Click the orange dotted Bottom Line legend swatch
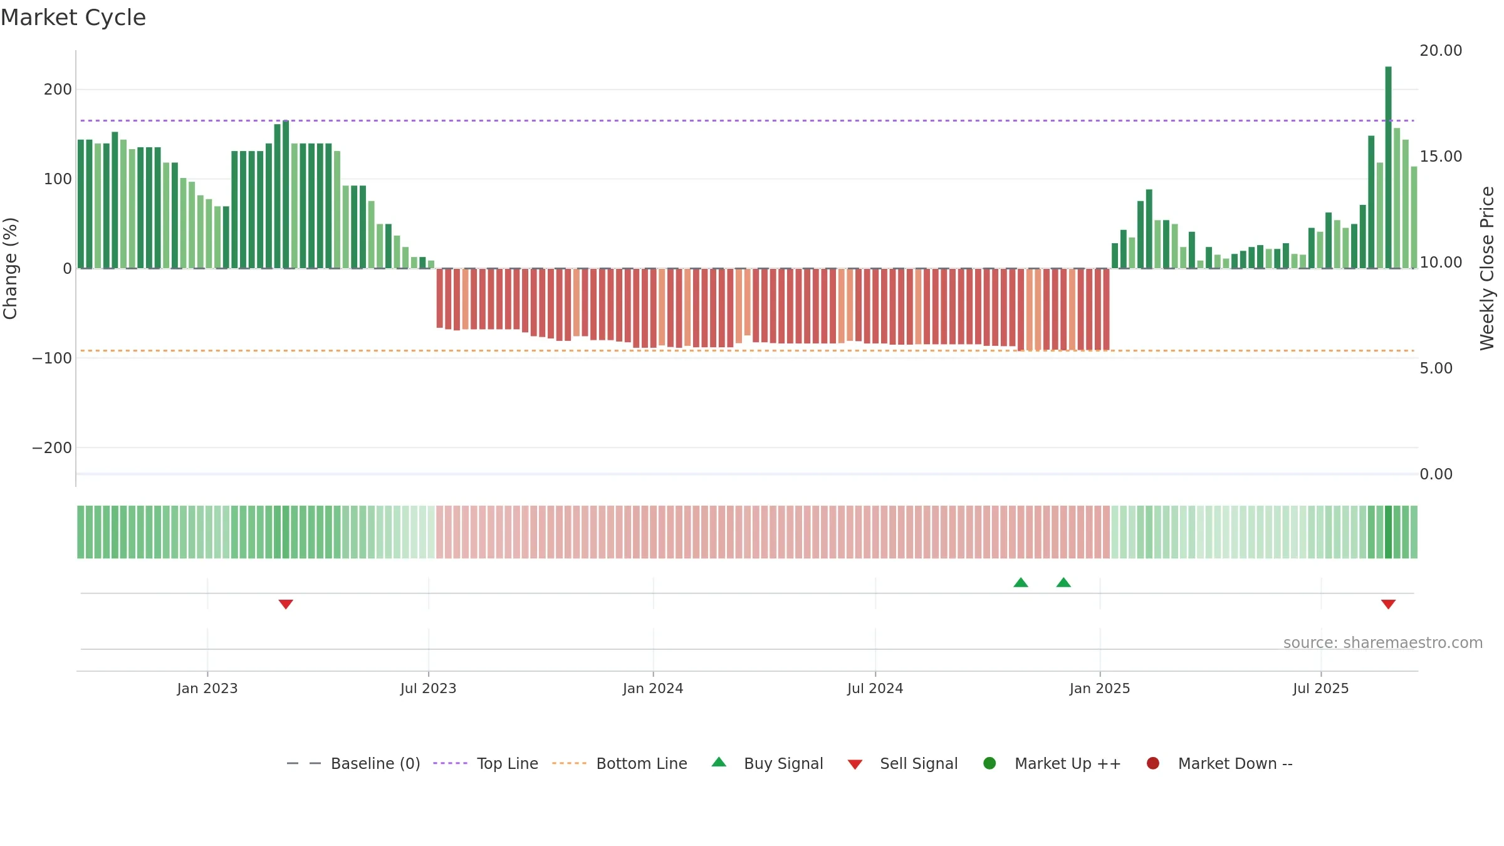Screen dimensions: 1504x846 (x=569, y=763)
